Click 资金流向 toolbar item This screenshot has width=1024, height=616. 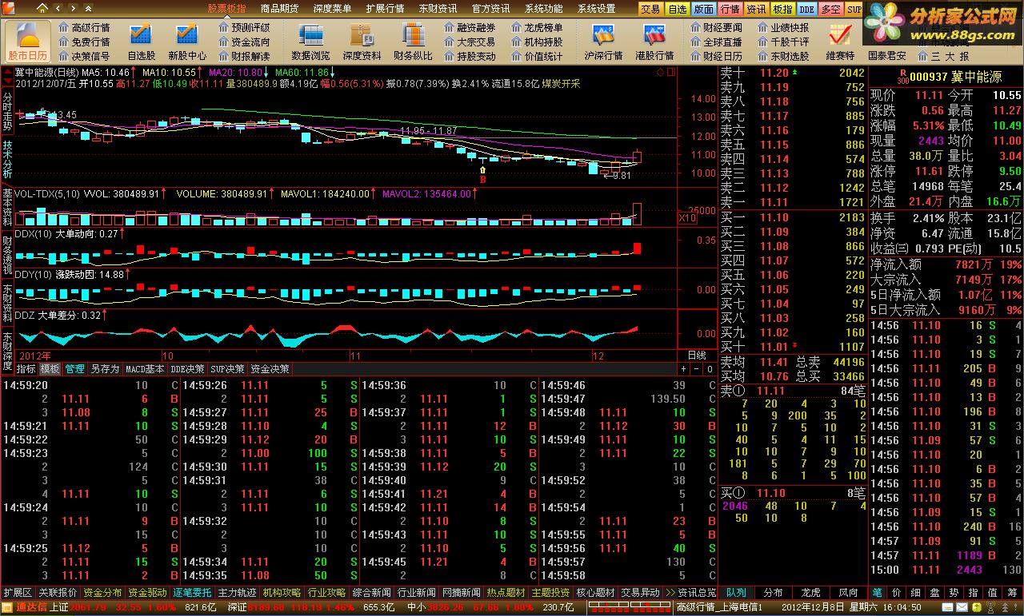244,42
